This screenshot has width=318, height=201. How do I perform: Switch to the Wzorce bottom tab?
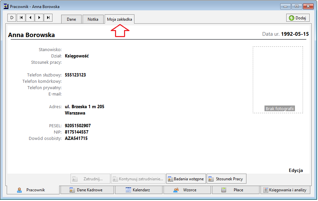pos(187,190)
